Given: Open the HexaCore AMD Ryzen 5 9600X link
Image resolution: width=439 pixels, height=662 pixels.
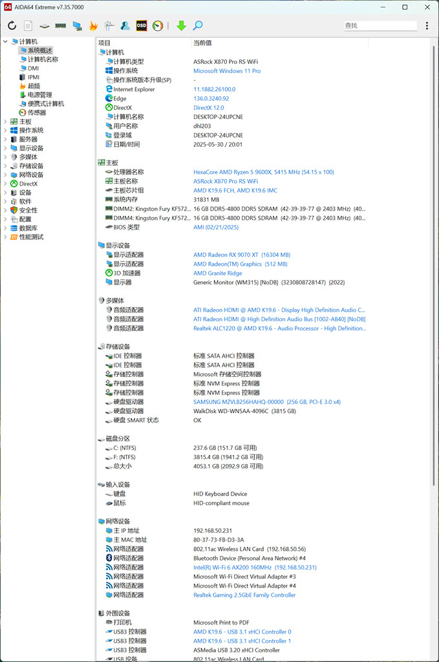Looking at the screenshot, I should click(264, 172).
